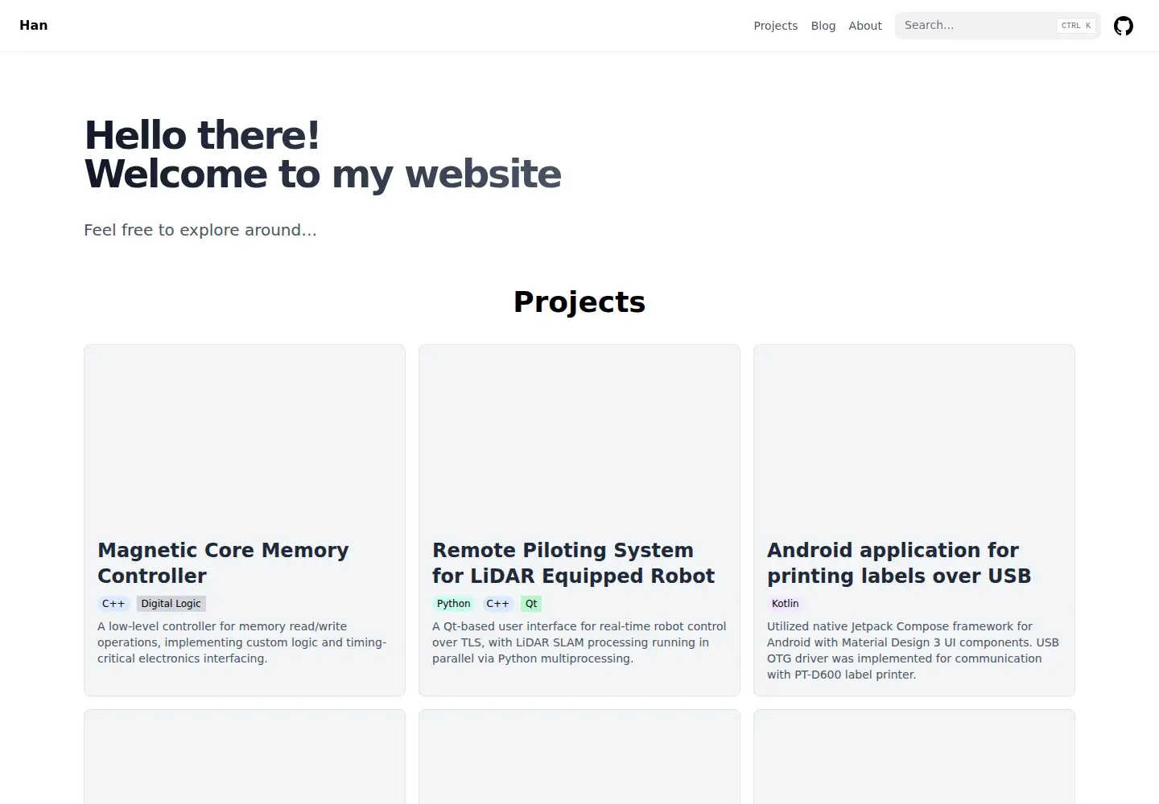Select the Digital Logic tag
This screenshot has width=1159, height=804.
pyautogui.click(x=171, y=604)
